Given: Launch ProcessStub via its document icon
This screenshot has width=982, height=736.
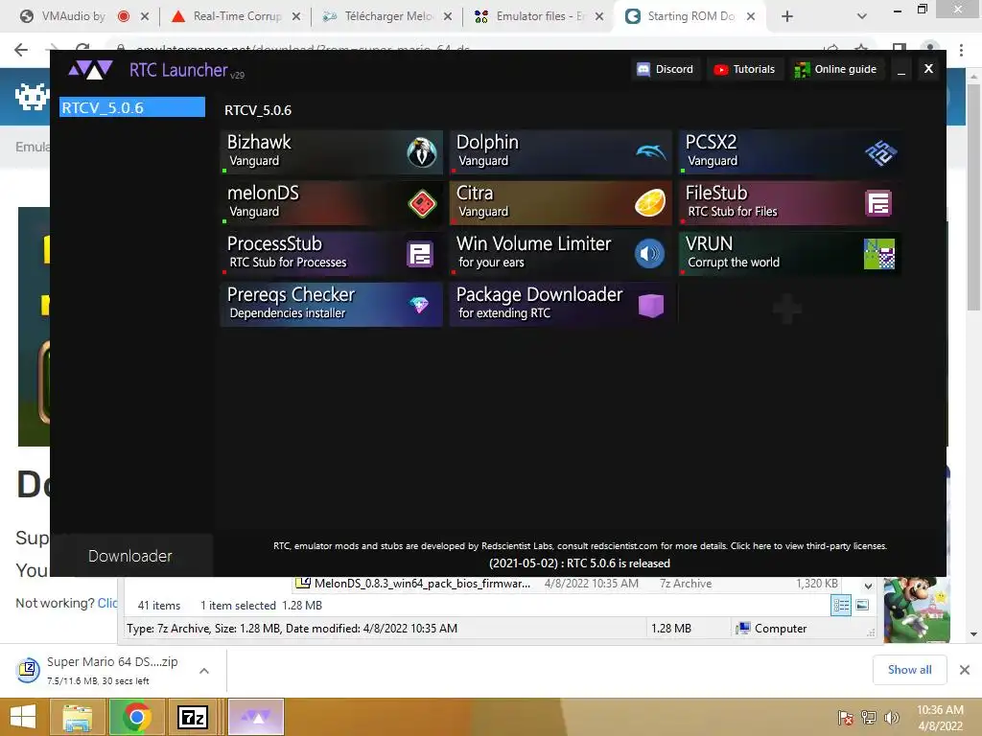Looking at the screenshot, I should (x=420, y=254).
